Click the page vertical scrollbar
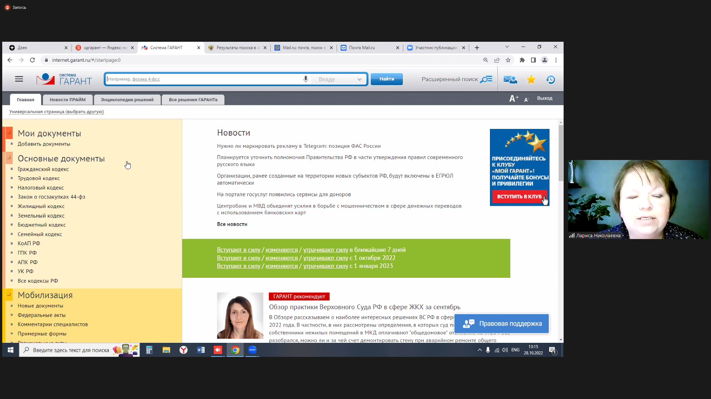The height and width of the screenshot is (399, 711). 561,153
